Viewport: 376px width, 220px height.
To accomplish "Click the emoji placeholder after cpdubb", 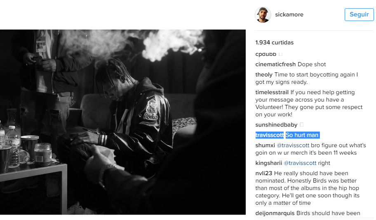I will tap(281, 54).
